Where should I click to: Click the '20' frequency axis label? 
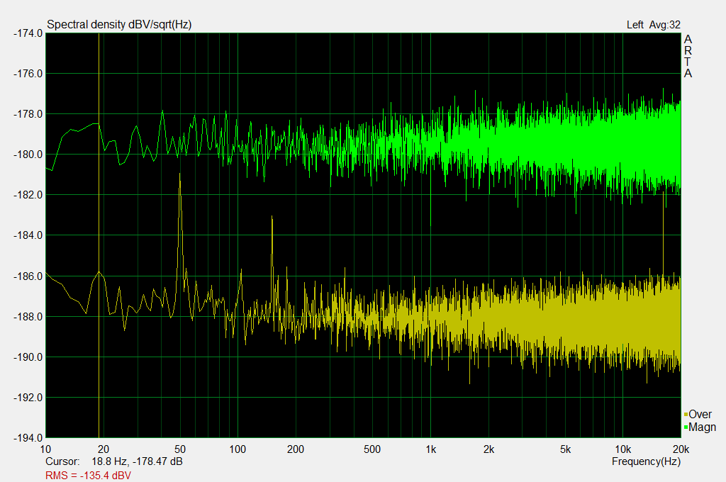click(x=104, y=449)
